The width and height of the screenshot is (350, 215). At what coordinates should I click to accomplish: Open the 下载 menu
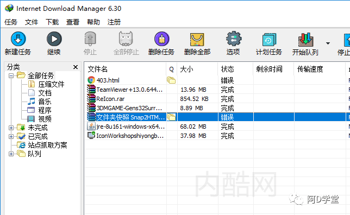52,22
